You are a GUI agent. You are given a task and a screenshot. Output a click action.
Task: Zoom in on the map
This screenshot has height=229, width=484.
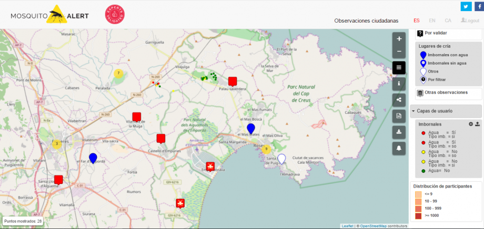point(399,39)
